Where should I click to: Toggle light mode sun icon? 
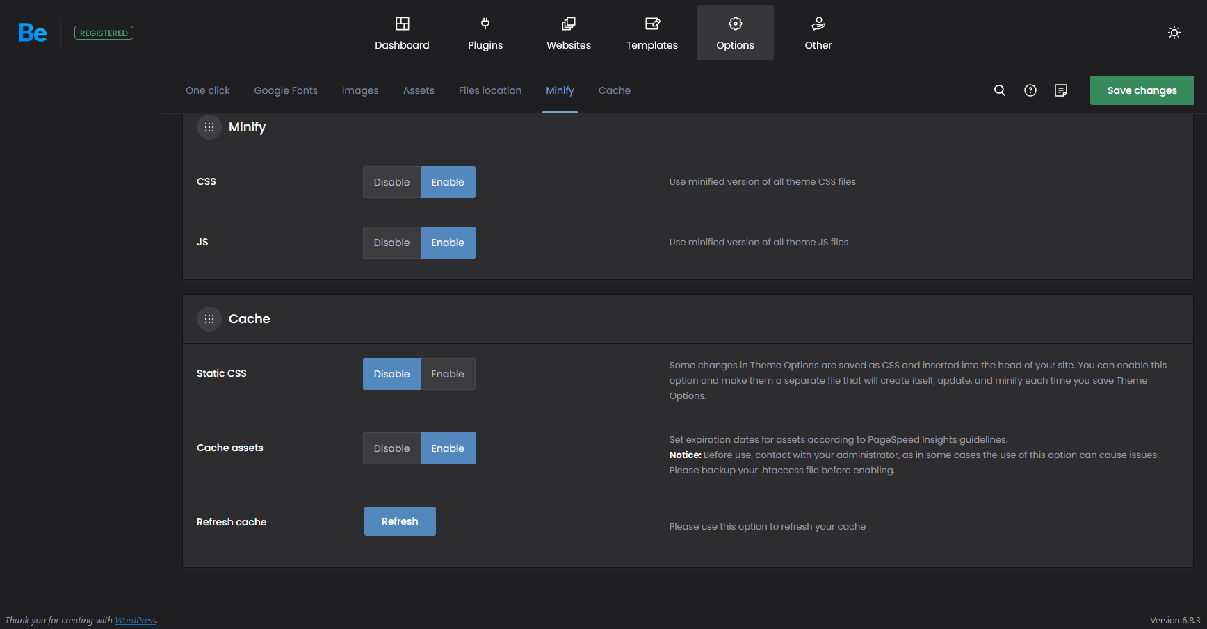[1174, 33]
